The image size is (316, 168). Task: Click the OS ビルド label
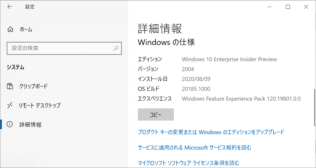point(149,89)
